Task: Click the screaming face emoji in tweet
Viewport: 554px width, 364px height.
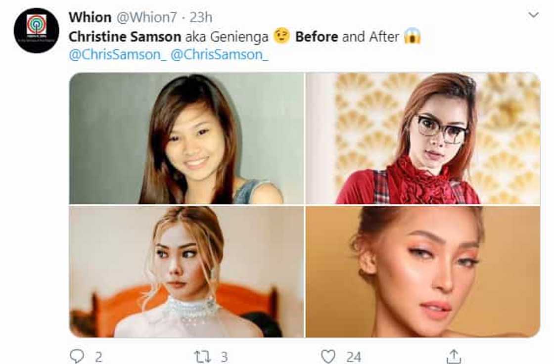Action: click(412, 37)
